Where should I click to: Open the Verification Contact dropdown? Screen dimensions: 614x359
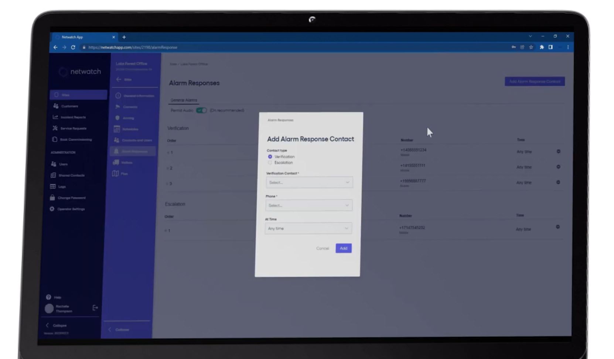point(309,182)
